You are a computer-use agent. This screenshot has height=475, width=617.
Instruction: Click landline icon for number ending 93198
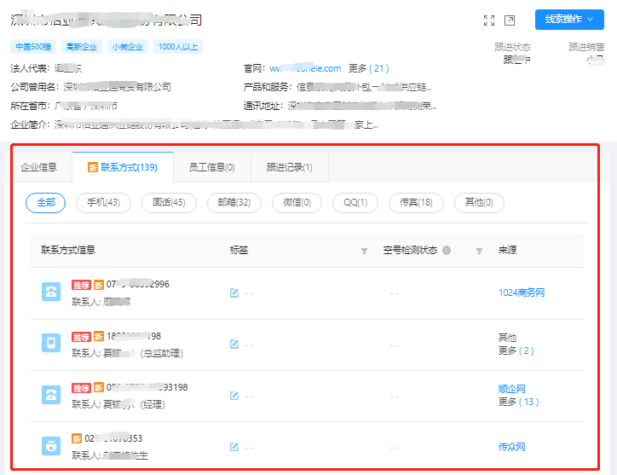coord(51,395)
